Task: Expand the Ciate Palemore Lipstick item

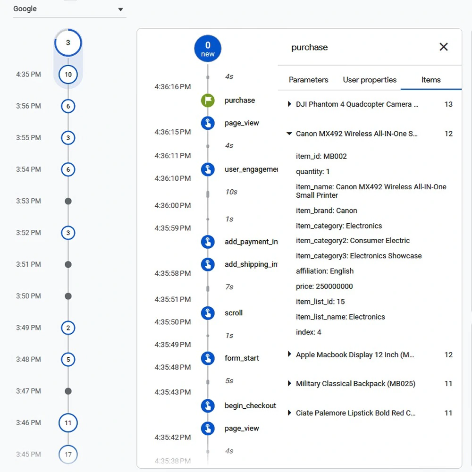Action: click(289, 413)
